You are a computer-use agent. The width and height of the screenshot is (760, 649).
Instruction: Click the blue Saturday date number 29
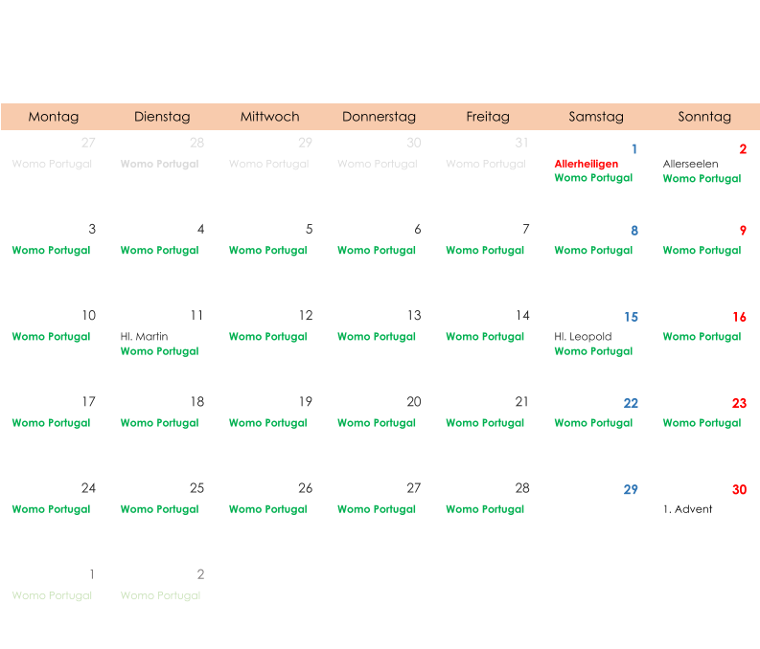[x=631, y=490]
